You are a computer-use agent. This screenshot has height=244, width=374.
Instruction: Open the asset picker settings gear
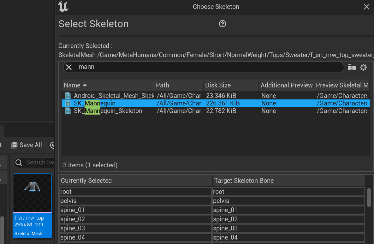point(363,67)
